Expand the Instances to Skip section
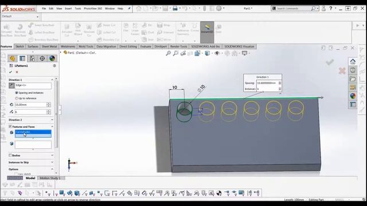367x206 pixels. point(52,163)
